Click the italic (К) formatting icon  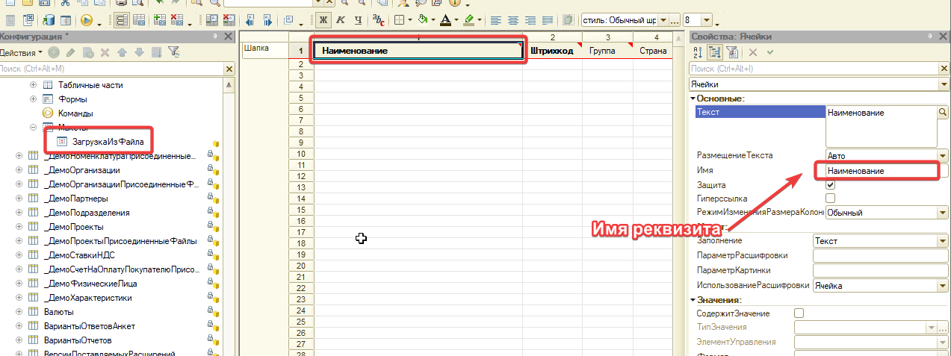[341, 19]
